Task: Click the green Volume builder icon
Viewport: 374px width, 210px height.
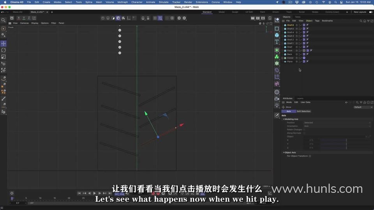Action: 277,57
